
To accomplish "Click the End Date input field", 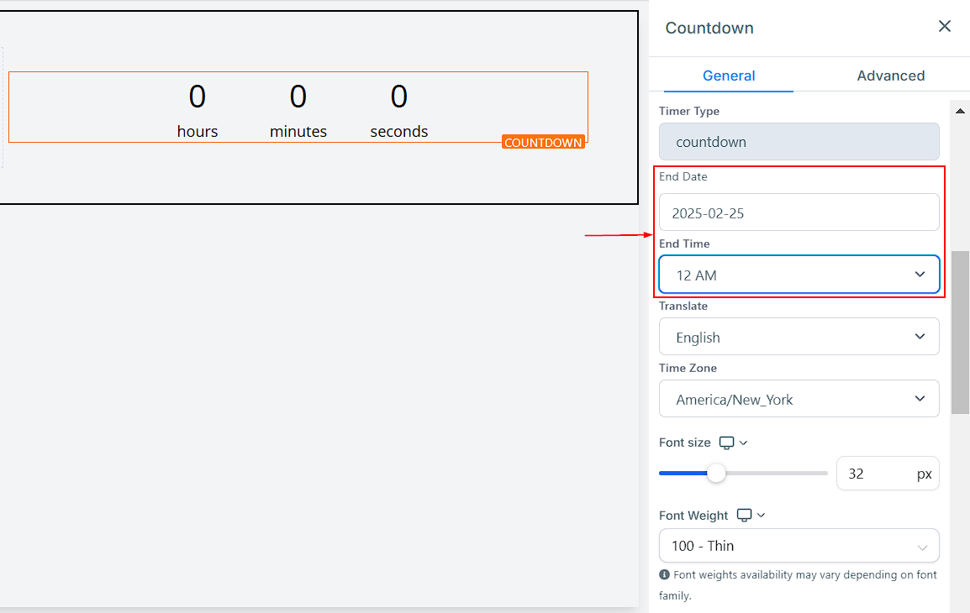I will [799, 212].
